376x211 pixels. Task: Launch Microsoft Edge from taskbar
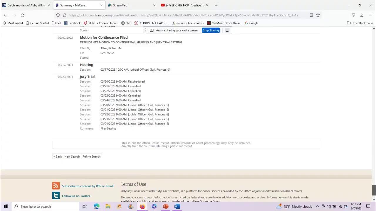point(96,206)
